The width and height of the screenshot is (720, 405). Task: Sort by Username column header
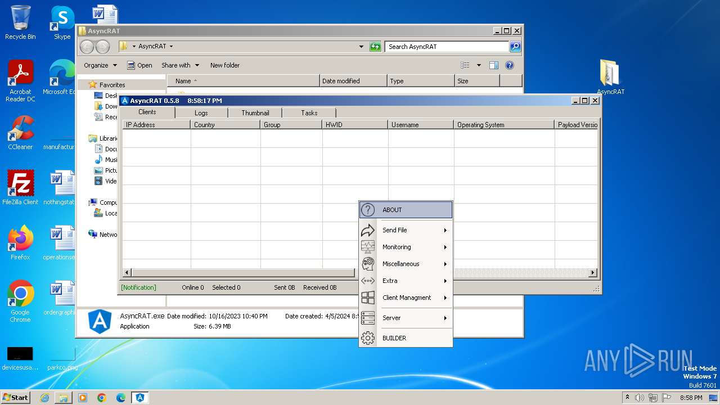pyautogui.click(x=421, y=125)
